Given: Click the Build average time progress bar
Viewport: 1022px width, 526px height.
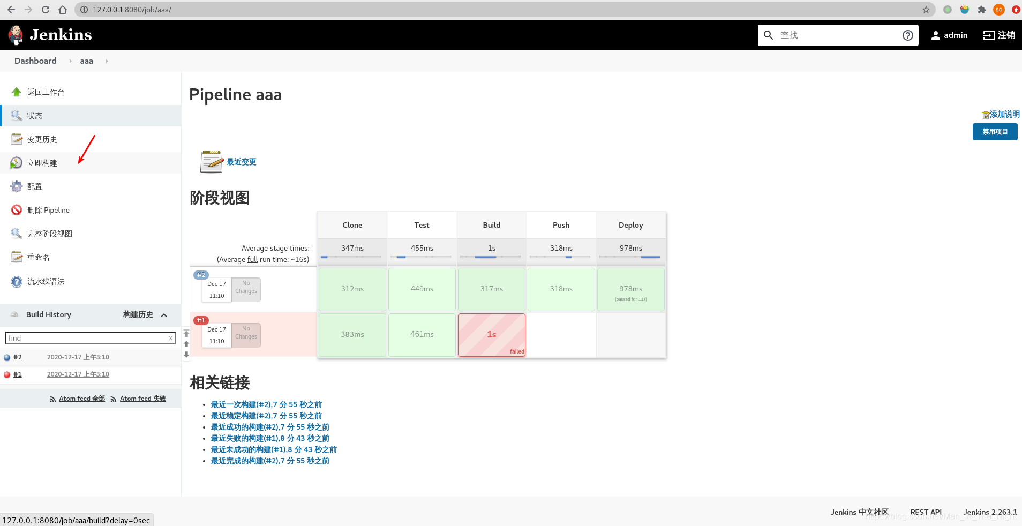Looking at the screenshot, I should [x=491, y=257].
